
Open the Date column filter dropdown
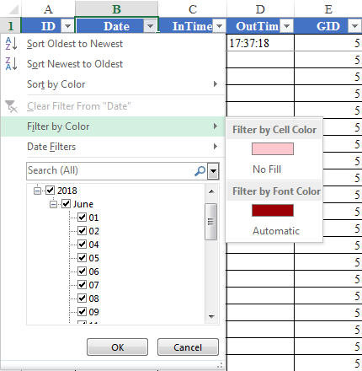150,26
